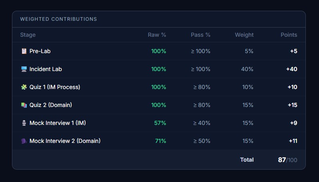319x182 pixels.
Task: Click the Mock Interview 1 microphone icon
Action: coord(24,123)
